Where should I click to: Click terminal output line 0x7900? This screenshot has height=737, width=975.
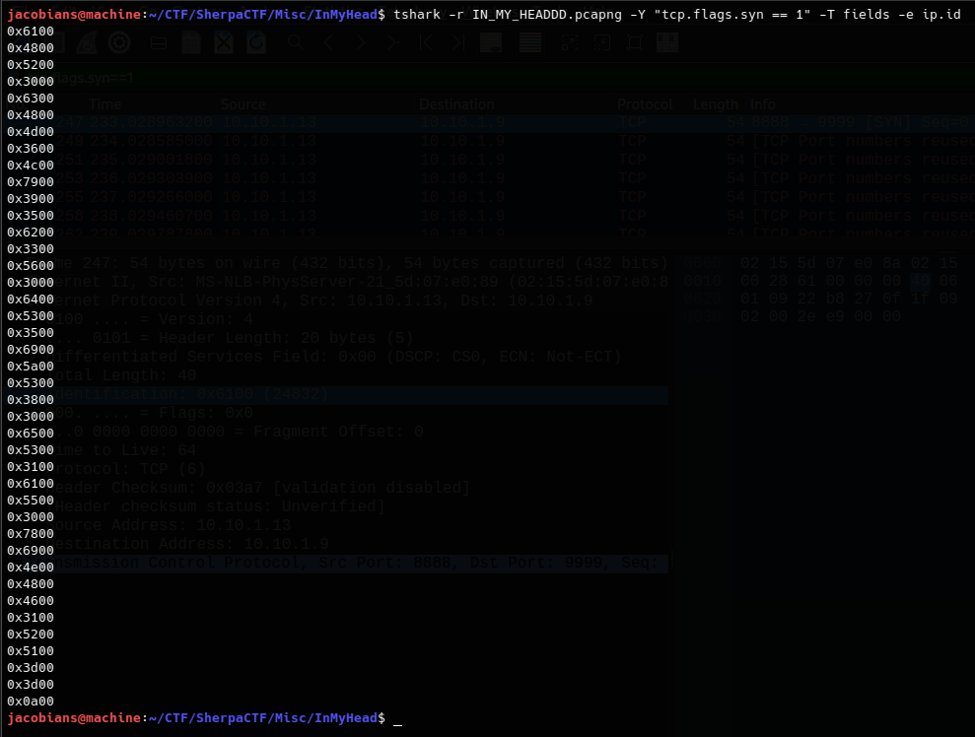[31, 182]
